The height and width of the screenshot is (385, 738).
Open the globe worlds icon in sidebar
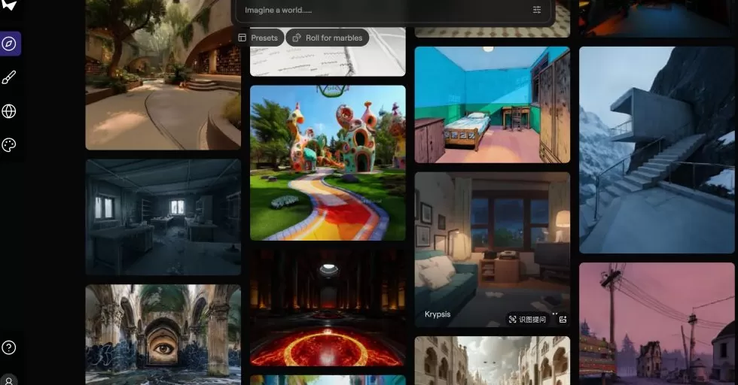tap(10, 111)
